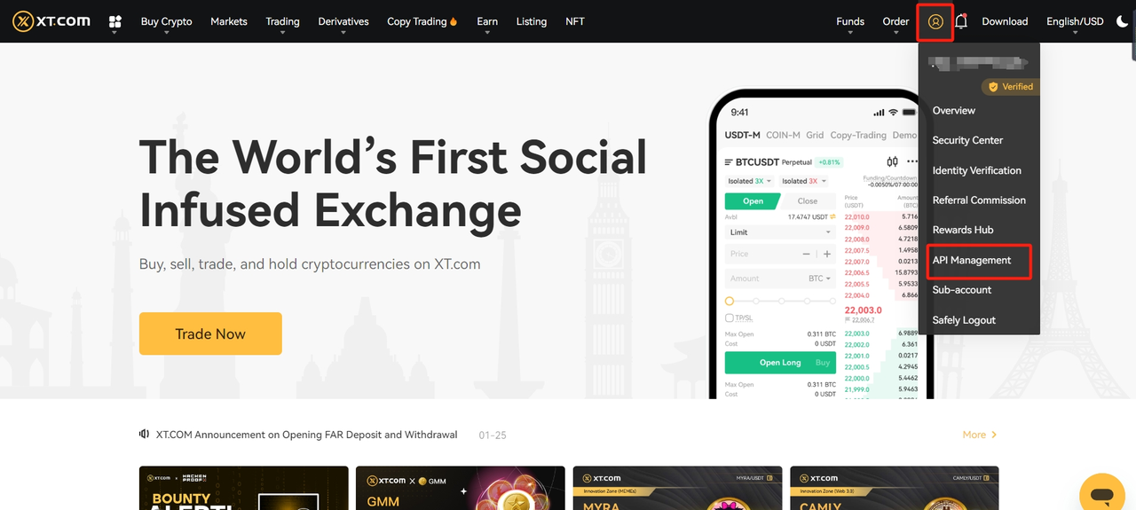Click the XT.com logo in header
This screenshot has width=1136, height=510.
click(x=51, y=21)
